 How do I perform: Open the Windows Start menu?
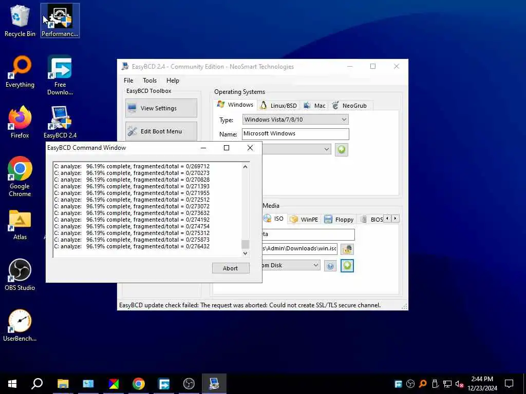pyautogui.click(x=12, y=384)
